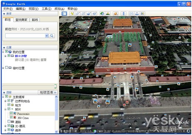Disable the 360 Cities layer
This screenshot has width=192, height=135.
pyautogui.click(x=11, y=117)
